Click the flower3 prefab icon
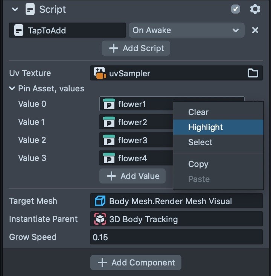Image resolution: width=271 pixels, height=276 pixels. (x=109, y=140)
